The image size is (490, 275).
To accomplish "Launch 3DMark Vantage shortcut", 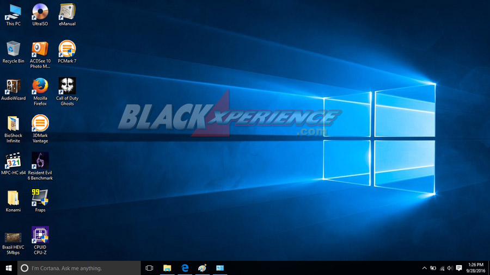I will click(40, 129).
